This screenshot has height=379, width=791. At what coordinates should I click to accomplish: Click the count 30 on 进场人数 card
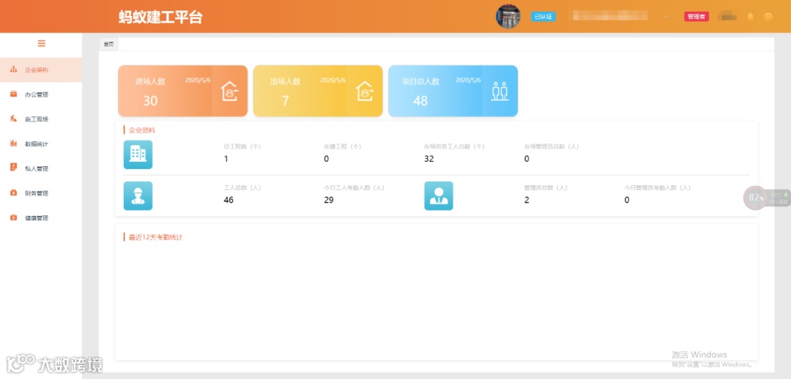pyautogui.click(x=150, y=101)
